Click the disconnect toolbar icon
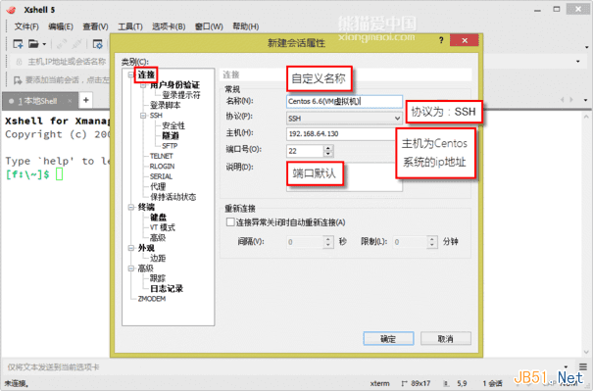This screenshot has width=593, height=391. click(76, 44)
